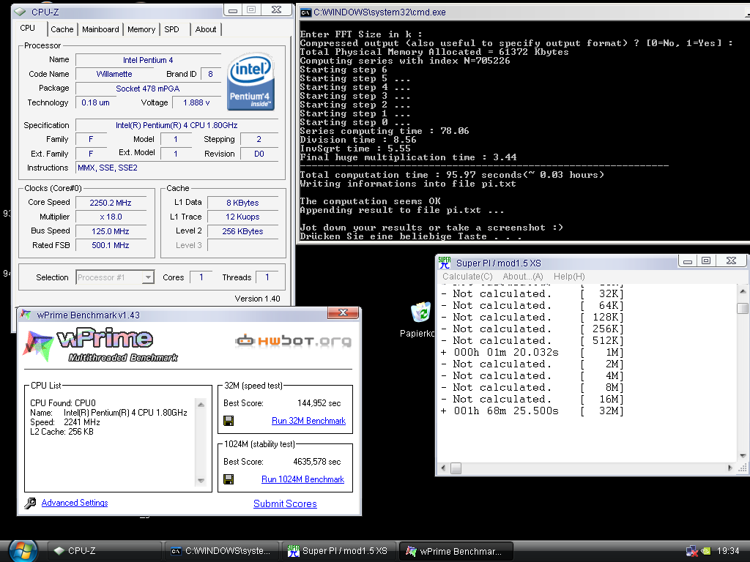750x562 pixels.
Task: Click the Intel Pentium 4 logo in CPU-Z
Action: click(x=251, y=82)
